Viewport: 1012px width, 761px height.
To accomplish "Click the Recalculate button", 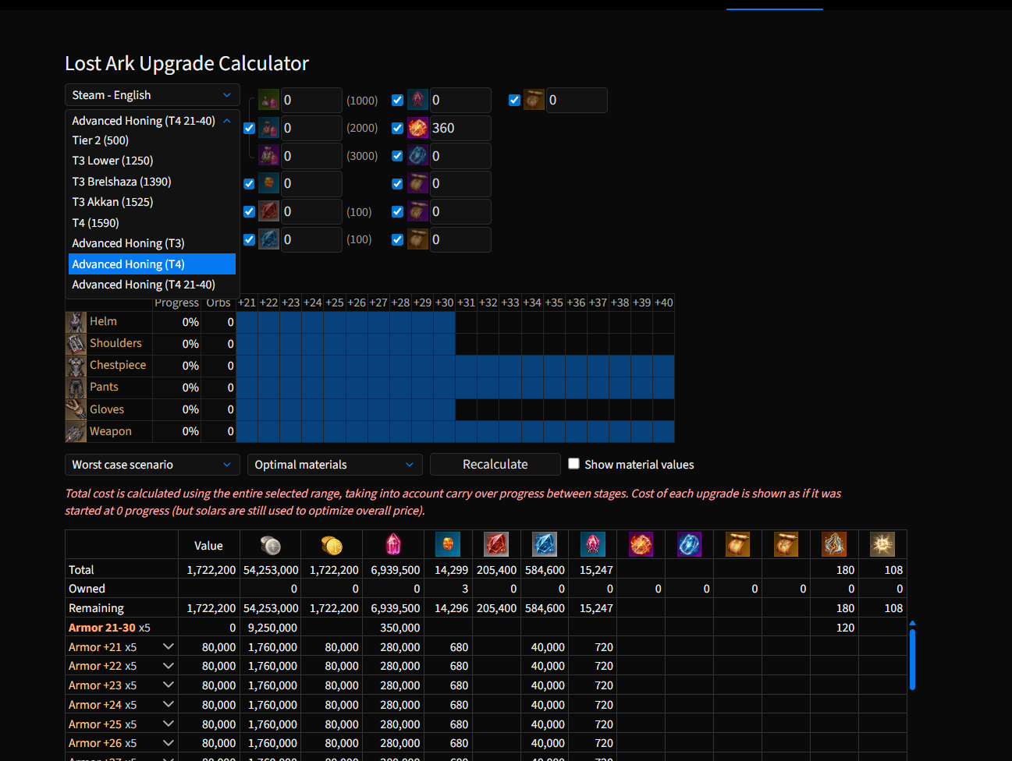I will [x=495, y=464].
